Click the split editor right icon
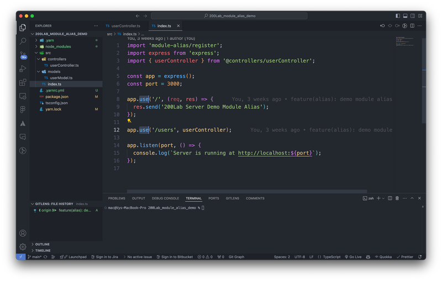442x281 pixels. pos(412,25)
